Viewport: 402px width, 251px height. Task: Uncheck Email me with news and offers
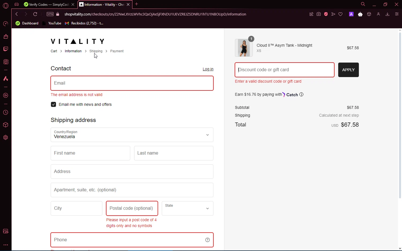pos(53,104)
